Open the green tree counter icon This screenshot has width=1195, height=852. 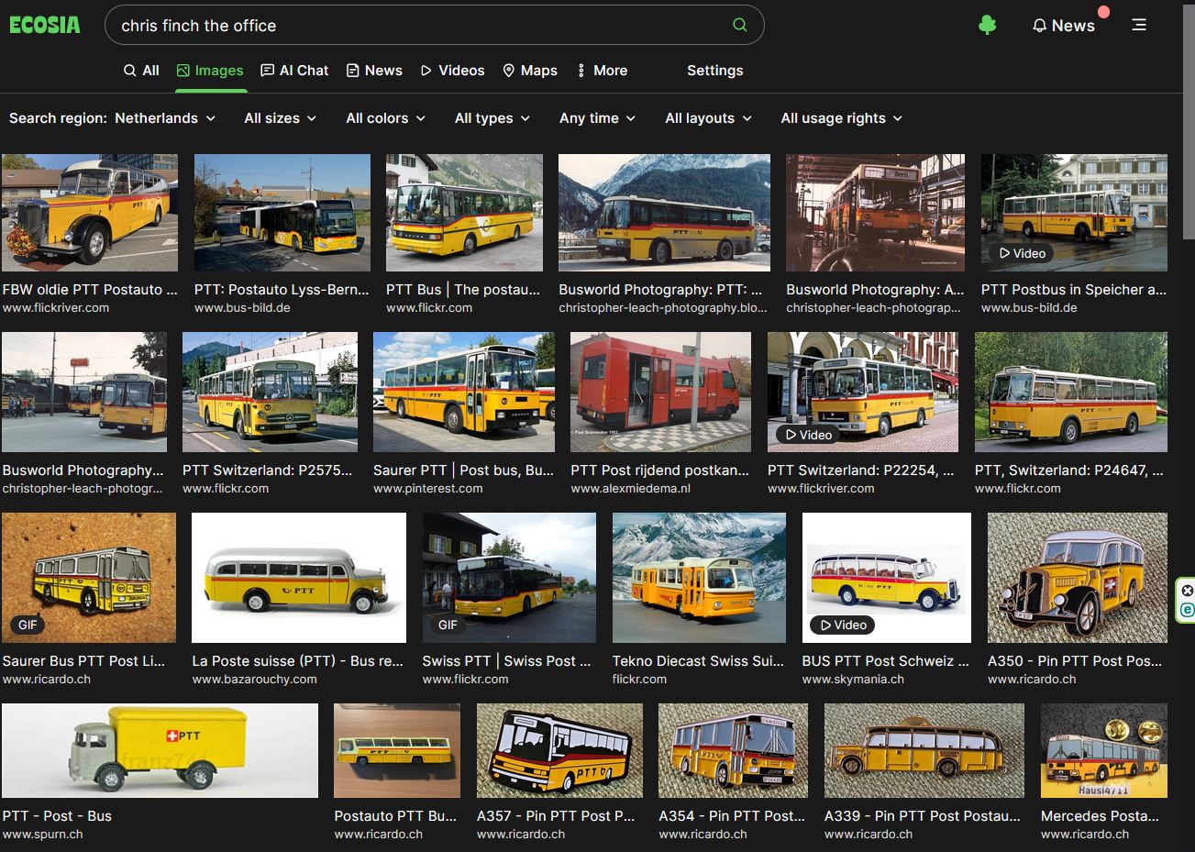pyautogui.click(x=988, y=26)
